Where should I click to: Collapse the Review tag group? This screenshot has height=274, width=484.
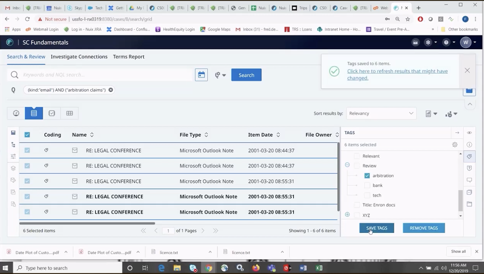tap(347, 165)
